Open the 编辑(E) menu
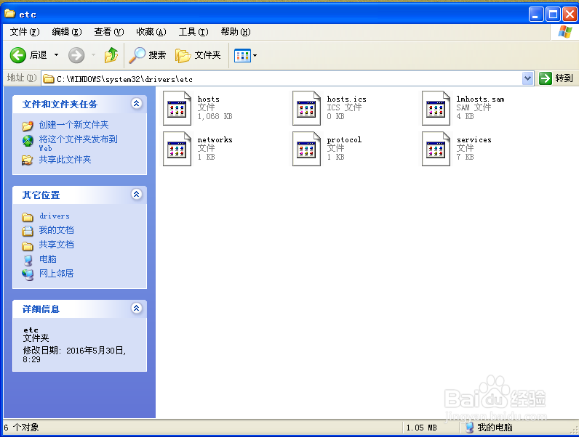This screenshot has width=579, height=437. tap(67, 32)
